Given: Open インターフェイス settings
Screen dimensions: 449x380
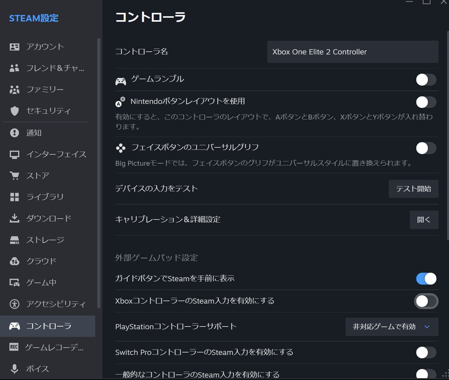Looking at the screenshot, I should click(48, 154).
